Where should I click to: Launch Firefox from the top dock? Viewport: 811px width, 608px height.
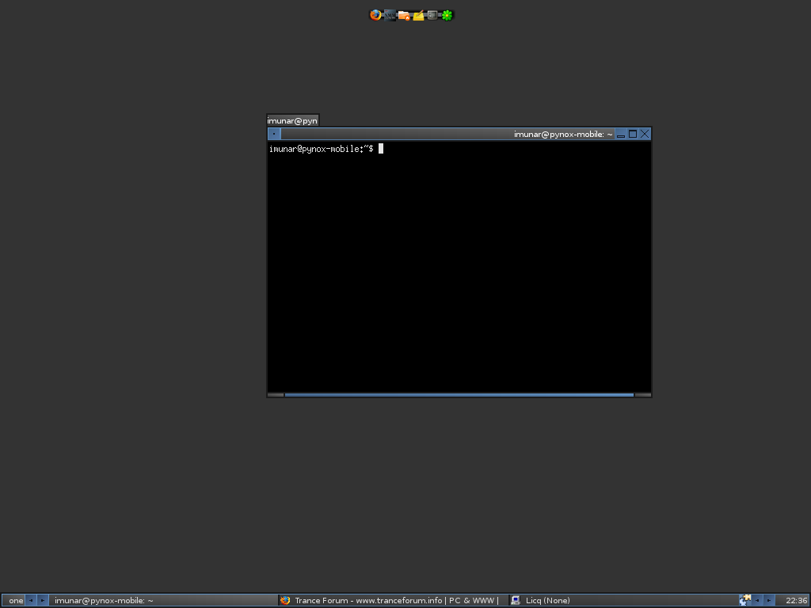pyautogui.click(x=375, y=15)
